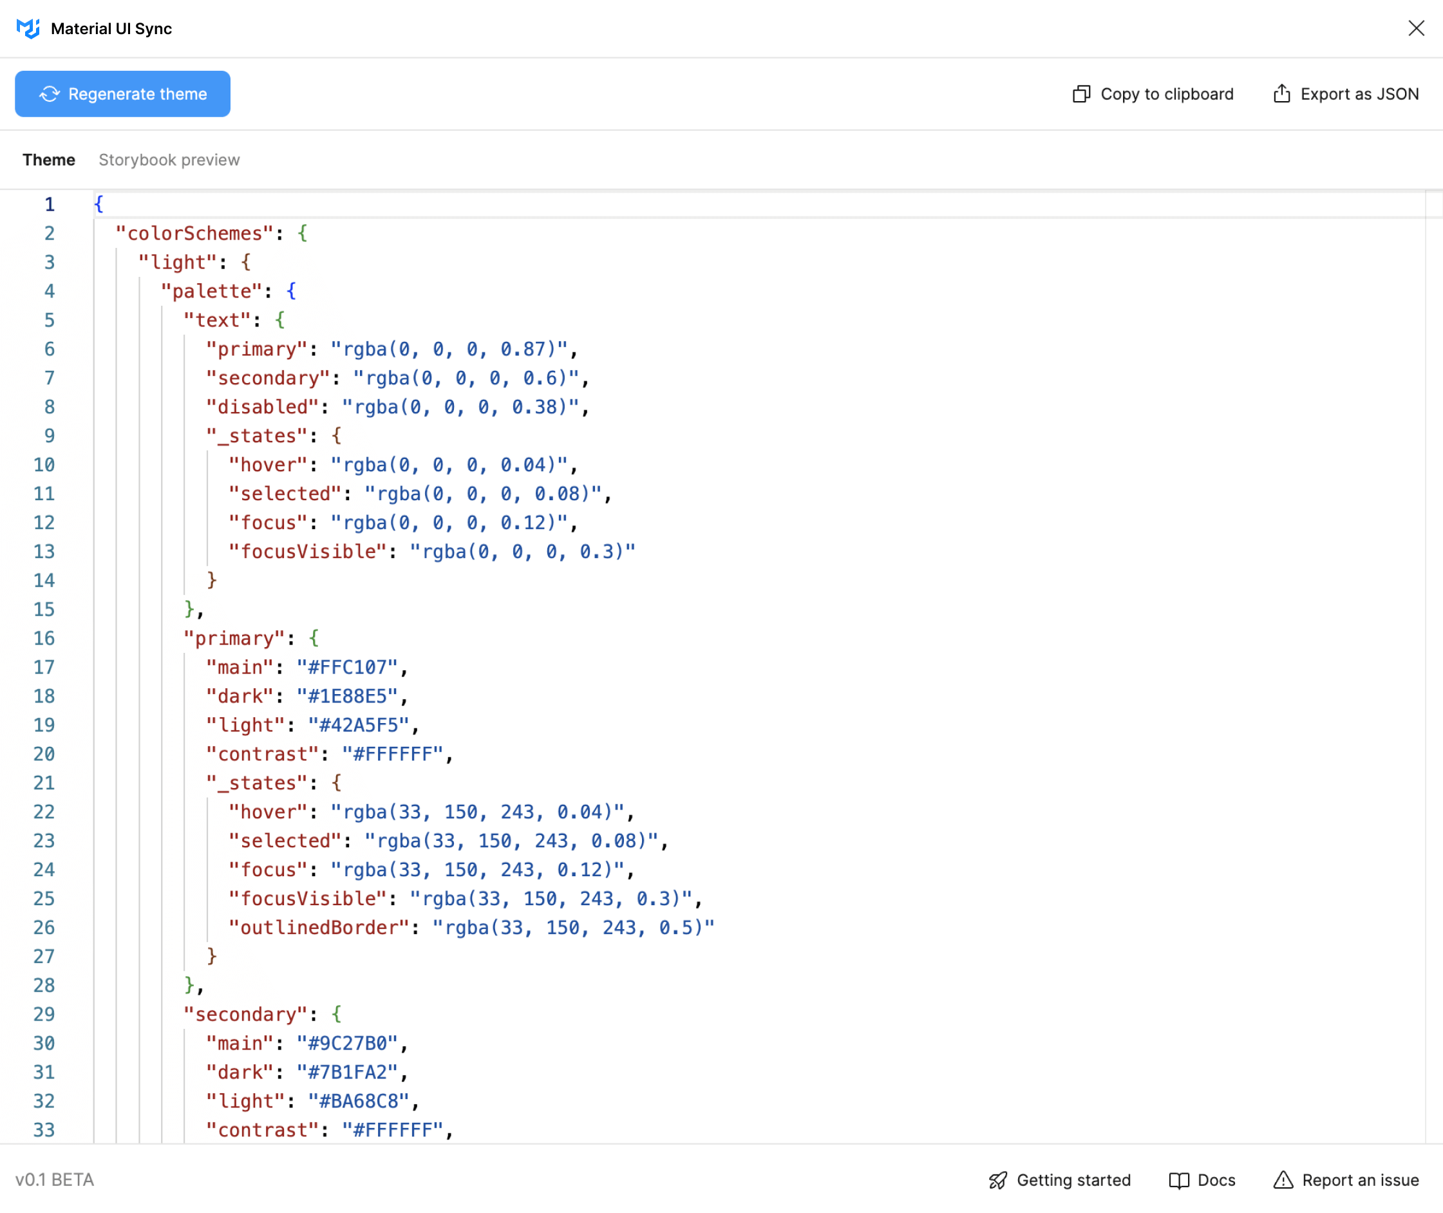Click the Material UI logo icon

point(28,29)
